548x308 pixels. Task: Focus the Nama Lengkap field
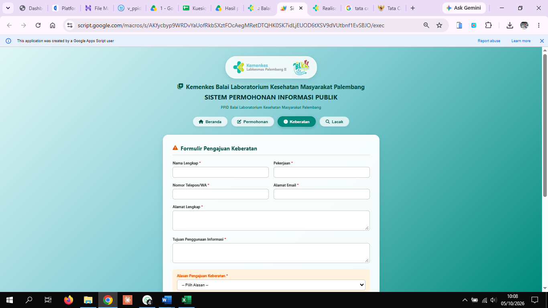221,172
